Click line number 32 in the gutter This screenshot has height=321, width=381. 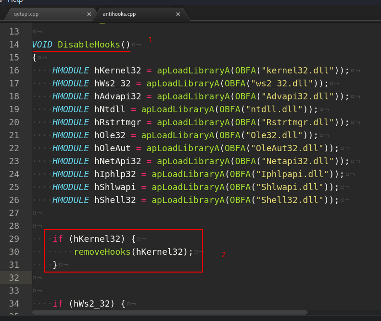pyautogui.click(x=14, y=278)
